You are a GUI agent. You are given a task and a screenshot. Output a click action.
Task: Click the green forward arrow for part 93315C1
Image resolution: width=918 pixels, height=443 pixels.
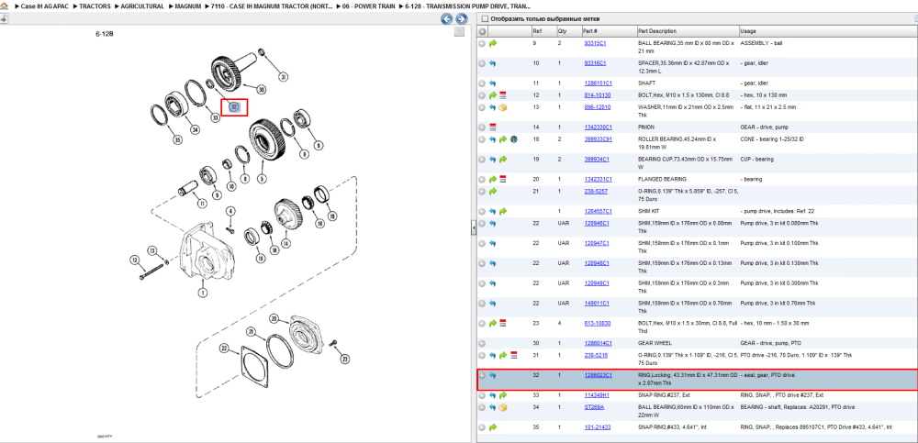(x=493, y=43)
